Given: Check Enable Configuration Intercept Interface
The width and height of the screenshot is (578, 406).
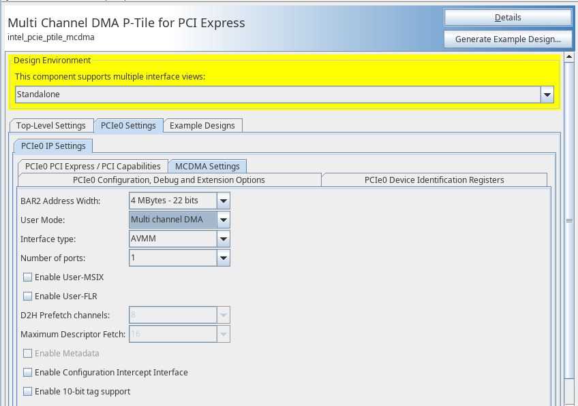Looking at the screenshot, I should 28,373.
